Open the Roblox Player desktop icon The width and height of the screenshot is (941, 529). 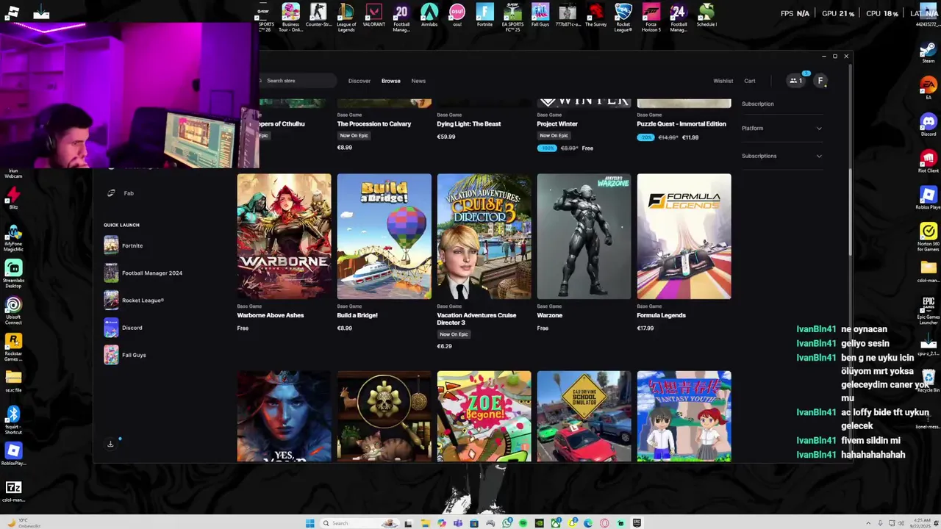click(x=929, y=198)
